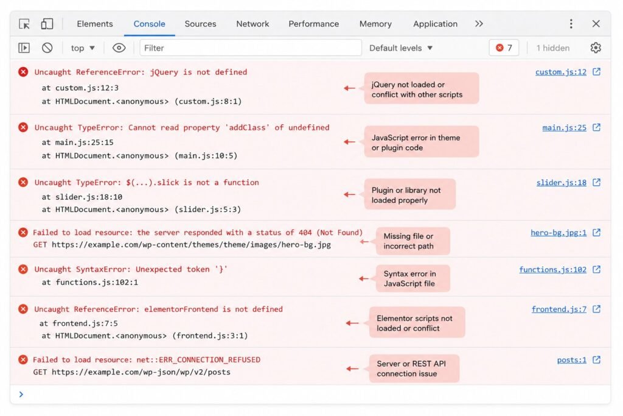Click the open-external icon beside posts:1

[x=596, y=359]
